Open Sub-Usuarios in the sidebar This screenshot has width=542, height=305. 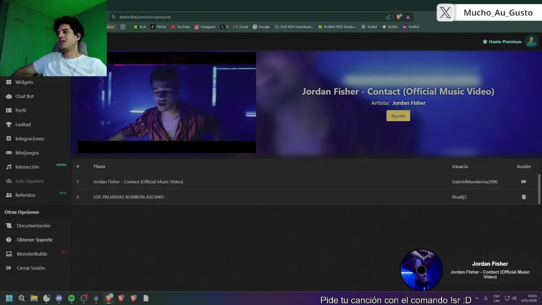(x=30, y=181)
